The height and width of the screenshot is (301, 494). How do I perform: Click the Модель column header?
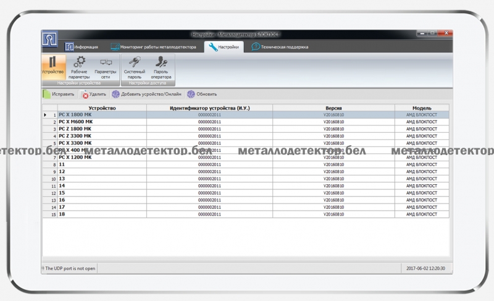(422, 108)
